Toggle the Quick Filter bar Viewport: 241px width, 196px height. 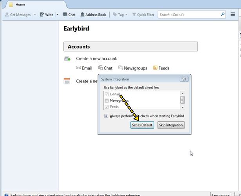tap(143, 15)
